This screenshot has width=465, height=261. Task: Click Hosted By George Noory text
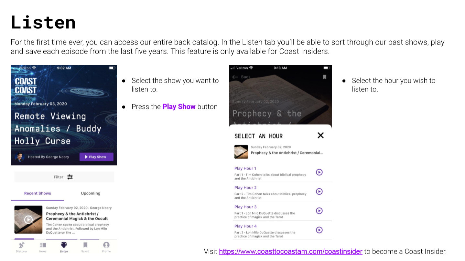tap(49, 157)
